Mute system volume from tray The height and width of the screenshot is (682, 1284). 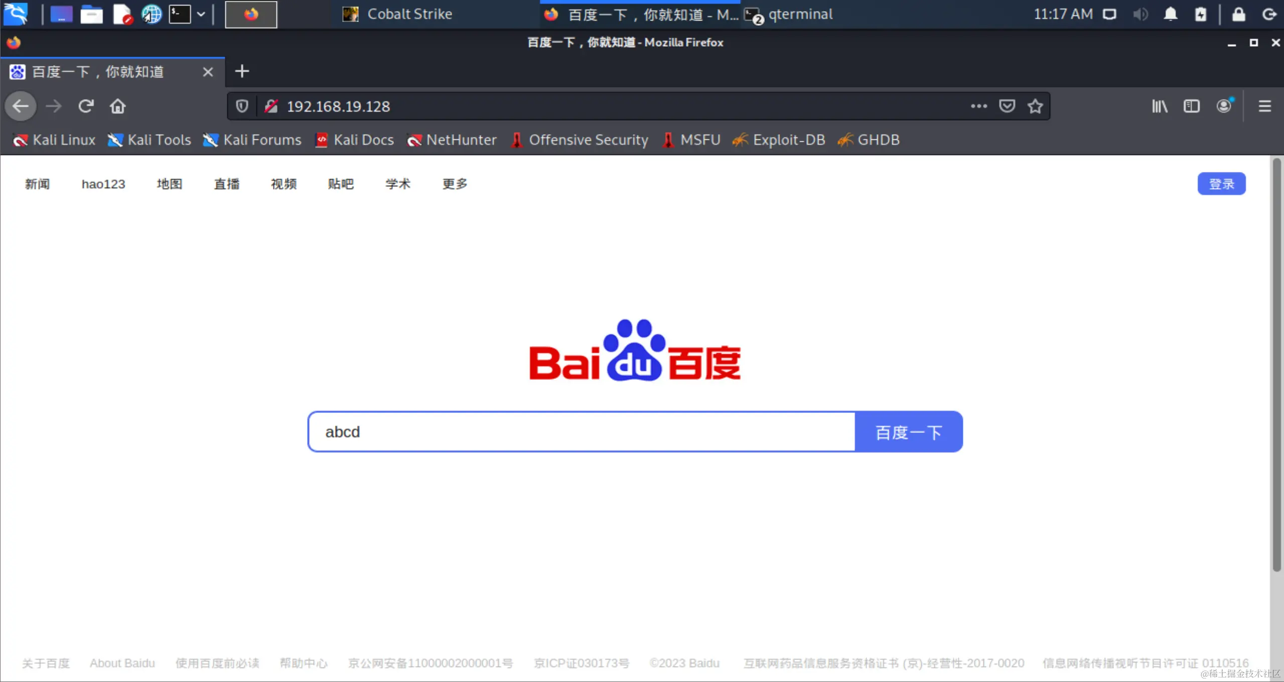click(x=1140, y=14)
